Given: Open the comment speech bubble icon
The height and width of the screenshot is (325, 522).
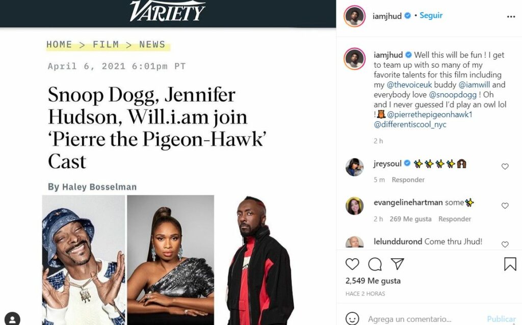Looking at the screenshot, I should 375,264.
